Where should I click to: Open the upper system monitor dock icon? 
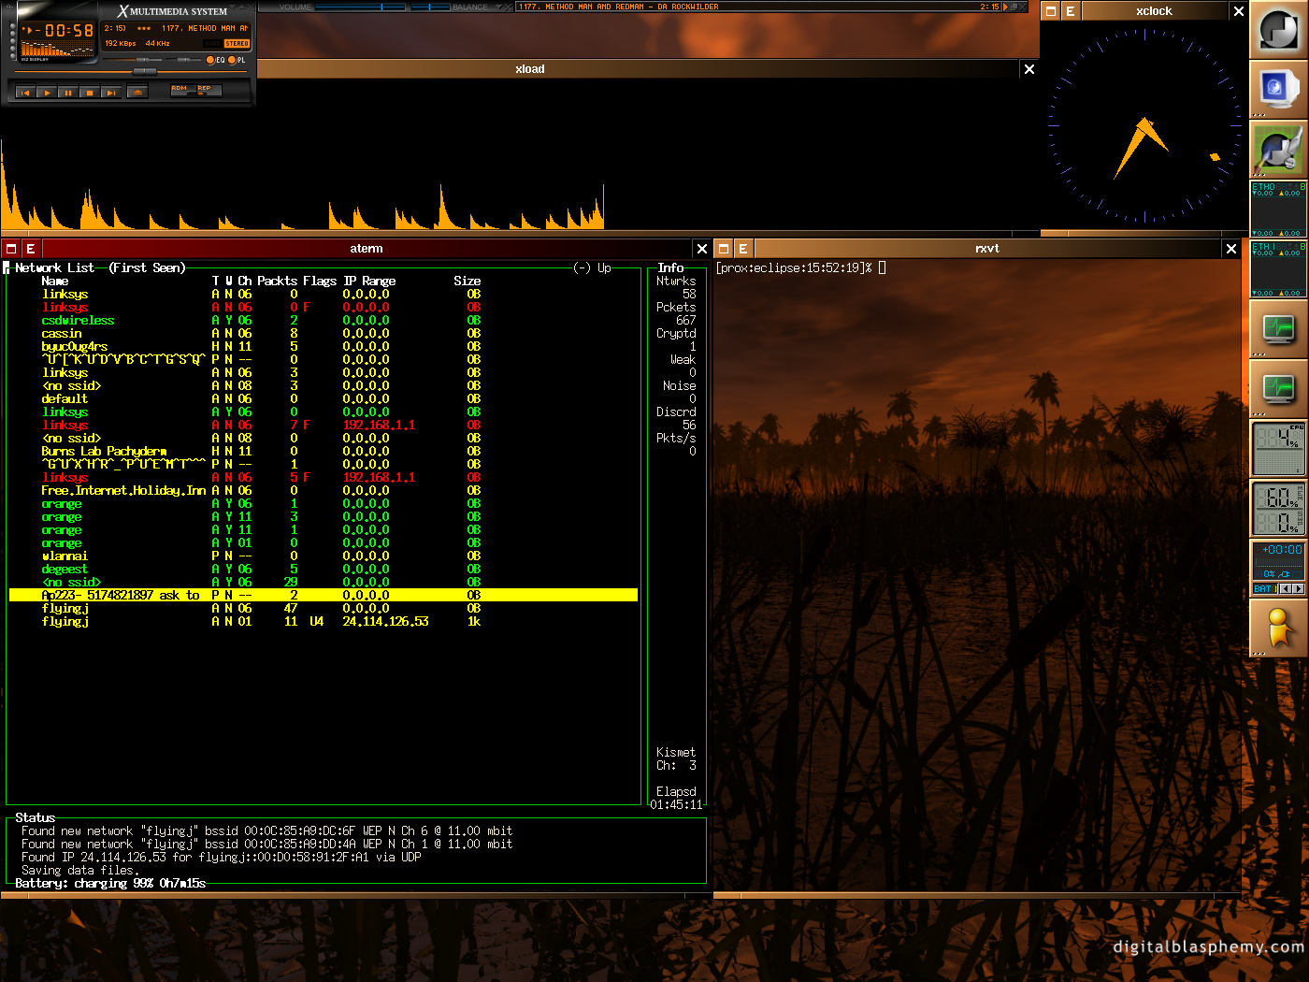(x=1279, y=329)
